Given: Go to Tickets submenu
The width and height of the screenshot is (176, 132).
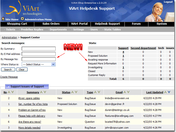Looking at the screenshot, I should click(10, 29).
